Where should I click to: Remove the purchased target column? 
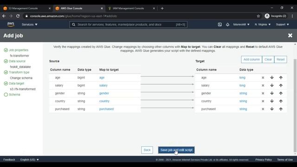263,109
